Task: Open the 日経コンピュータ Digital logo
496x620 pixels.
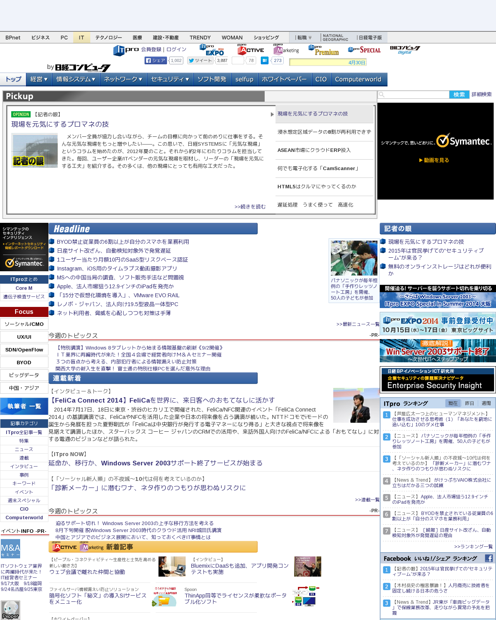Action: click(x=405, y=50)
